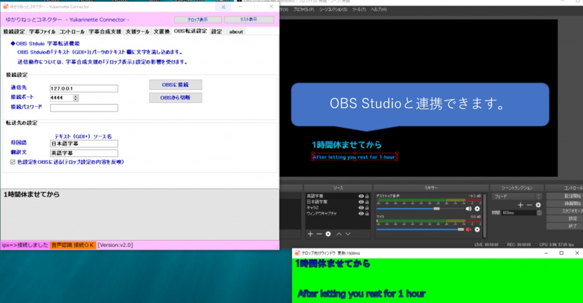Click the mixer panel vertical scrollbar

(485, 215)
